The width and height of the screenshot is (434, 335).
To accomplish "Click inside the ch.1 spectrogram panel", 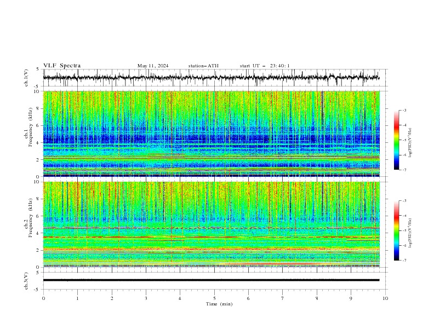I will point(211,134).
